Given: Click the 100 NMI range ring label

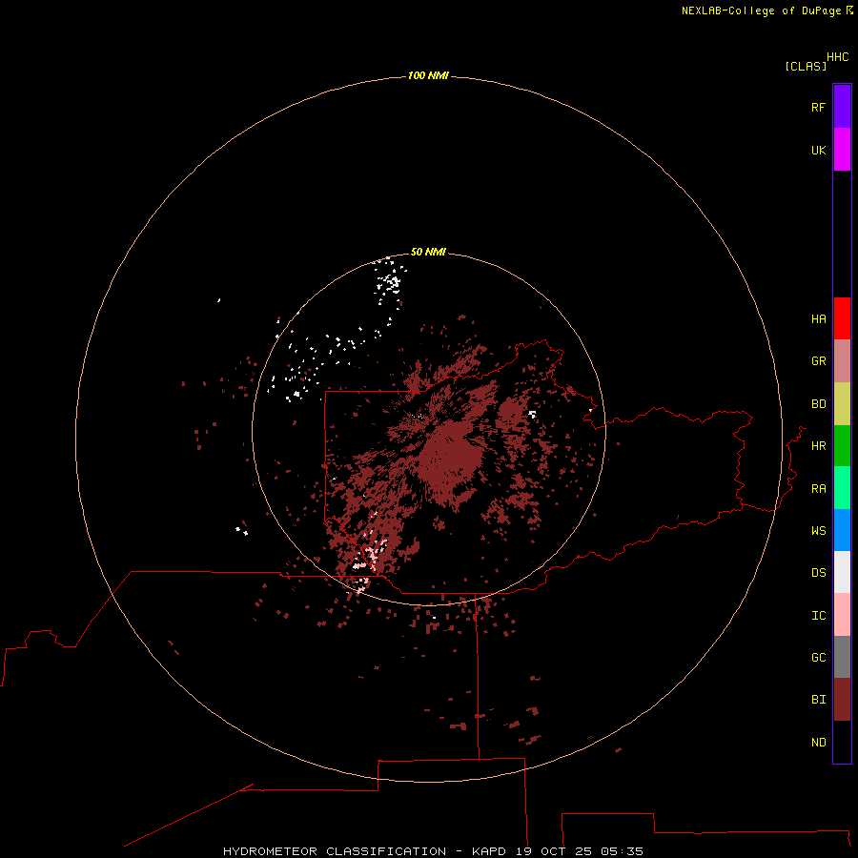Looking at the screenshot, I should pyautogui.click(x=428, y=75).
